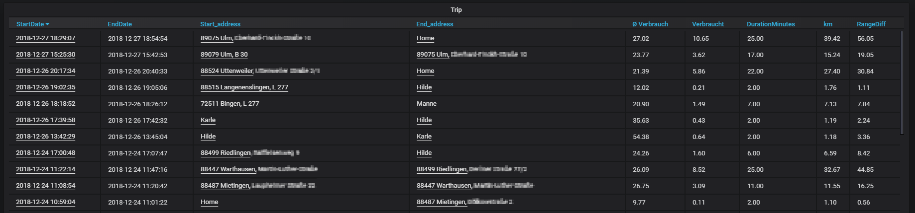The width and height of the screenshot is (915, 213).
Task: Open Home end address in first row
Action: coord(426,38)
